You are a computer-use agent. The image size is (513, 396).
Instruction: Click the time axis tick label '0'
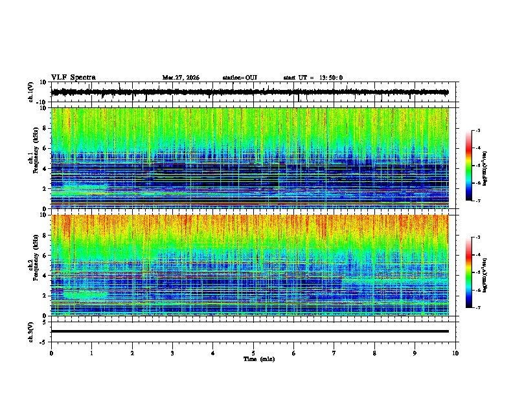[51, 353]
